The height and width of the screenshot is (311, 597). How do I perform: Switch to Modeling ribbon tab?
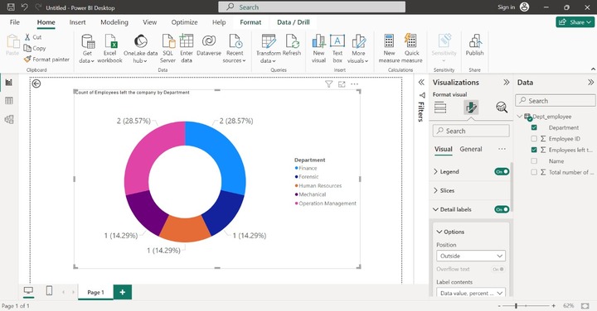pyautogui.click(x=114, y=22)
